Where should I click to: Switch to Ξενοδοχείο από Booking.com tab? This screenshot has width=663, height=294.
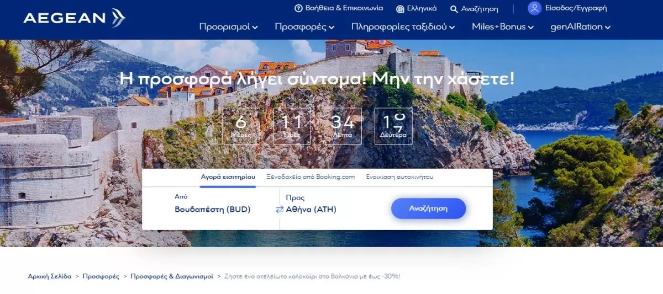coord(311,177)
